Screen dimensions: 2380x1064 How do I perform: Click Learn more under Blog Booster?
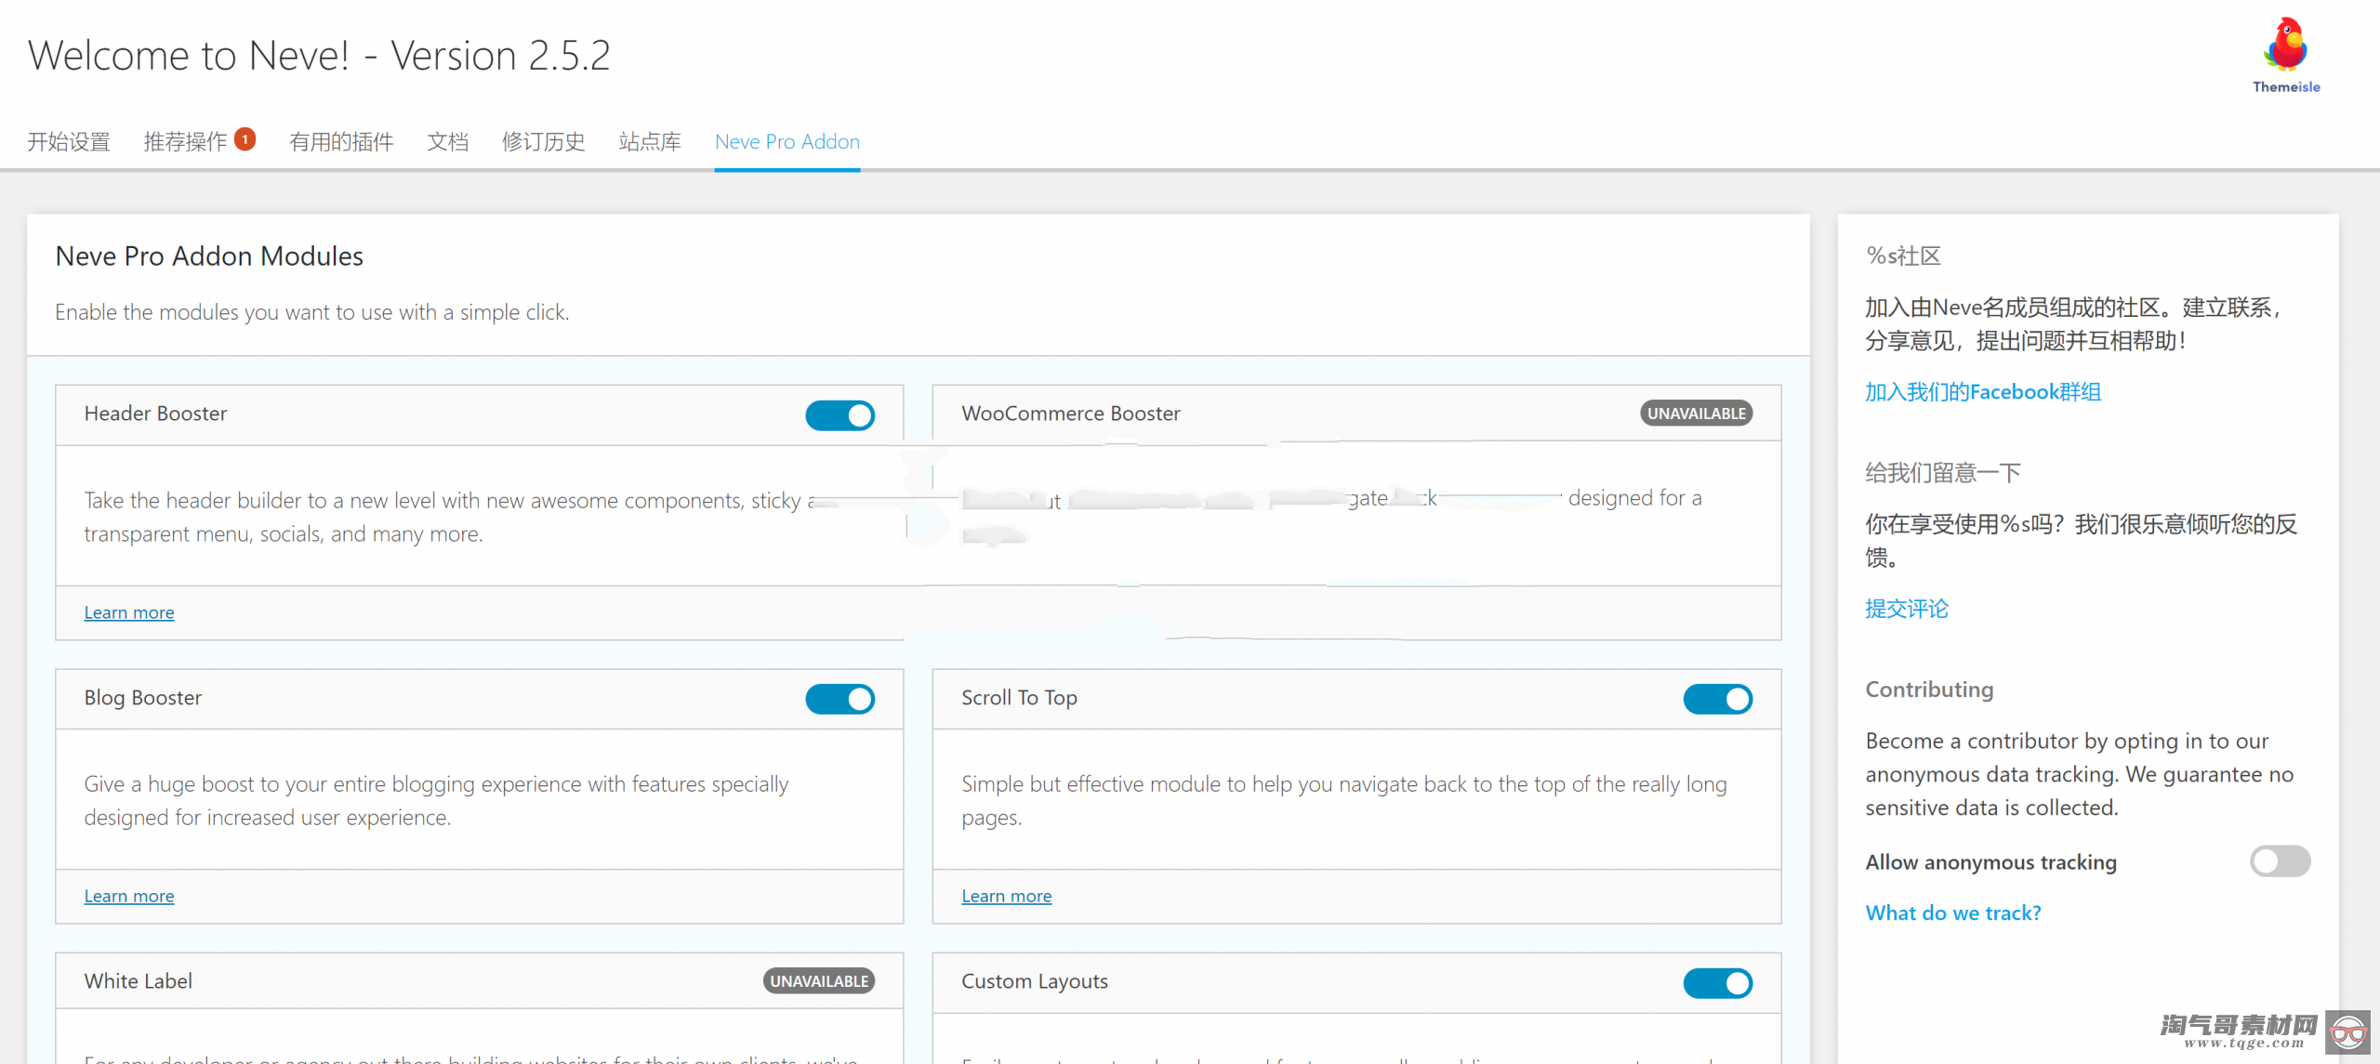click(x=129, y=896)
